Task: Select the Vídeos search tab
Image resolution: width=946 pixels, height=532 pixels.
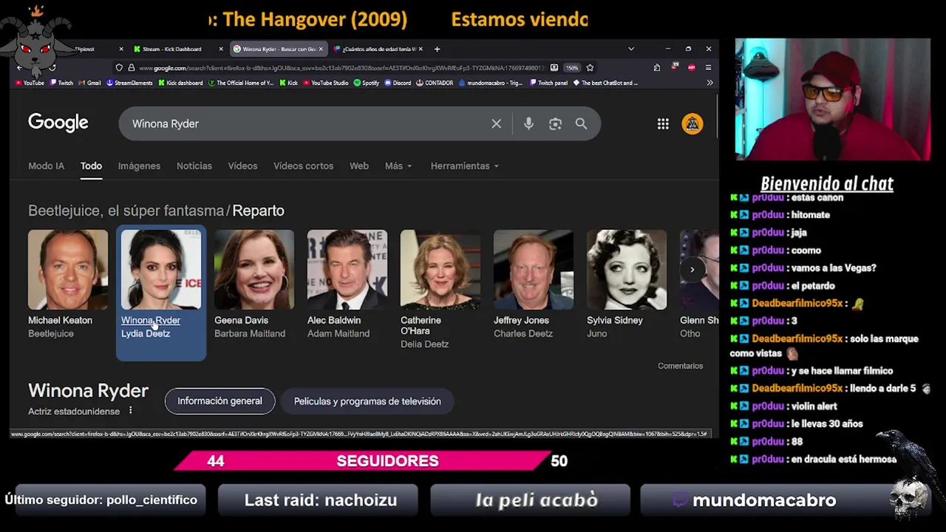Action: [x=242, y=166]
